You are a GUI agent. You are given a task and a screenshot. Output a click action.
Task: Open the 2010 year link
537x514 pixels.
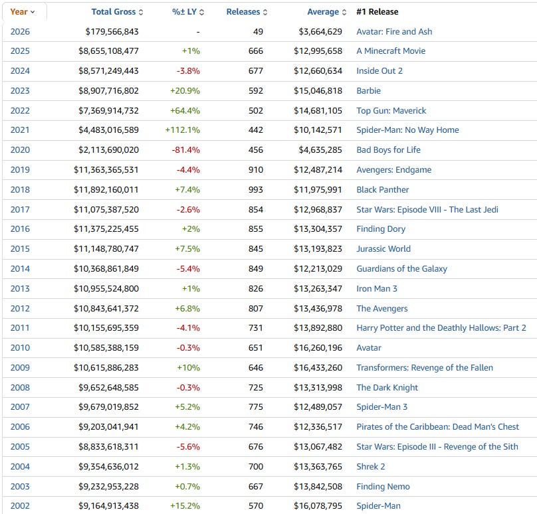click(20, 348)
